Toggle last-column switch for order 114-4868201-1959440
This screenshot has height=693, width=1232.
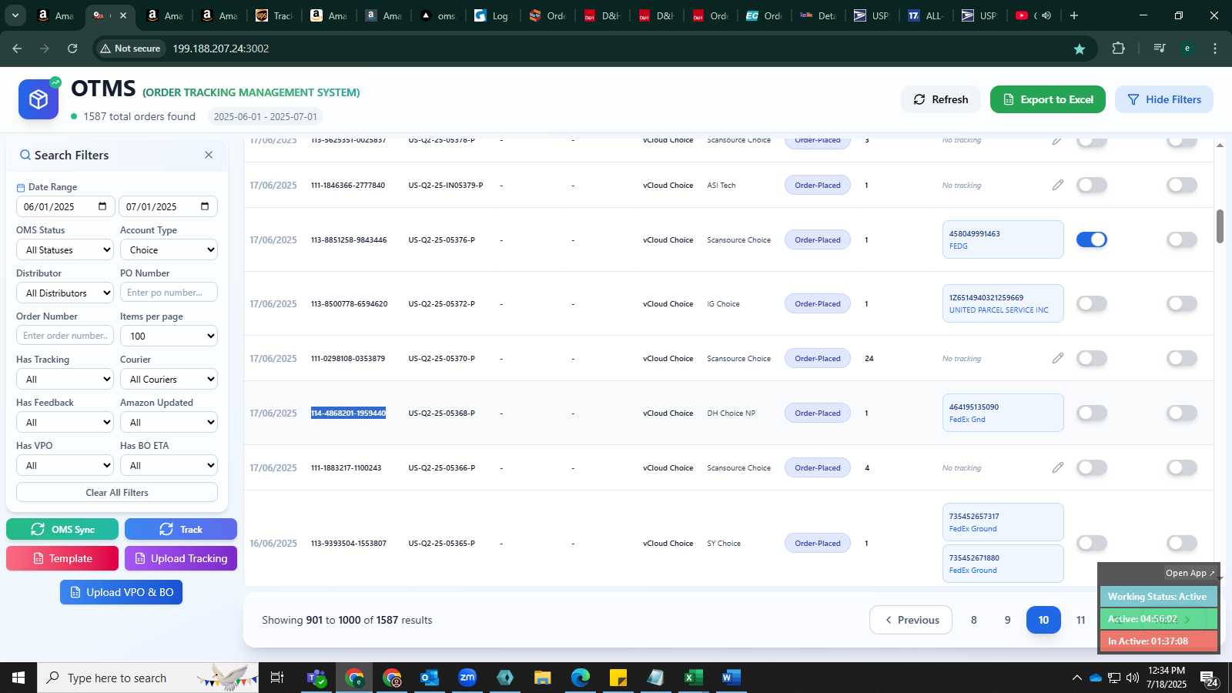click(x=1182, y=413)
